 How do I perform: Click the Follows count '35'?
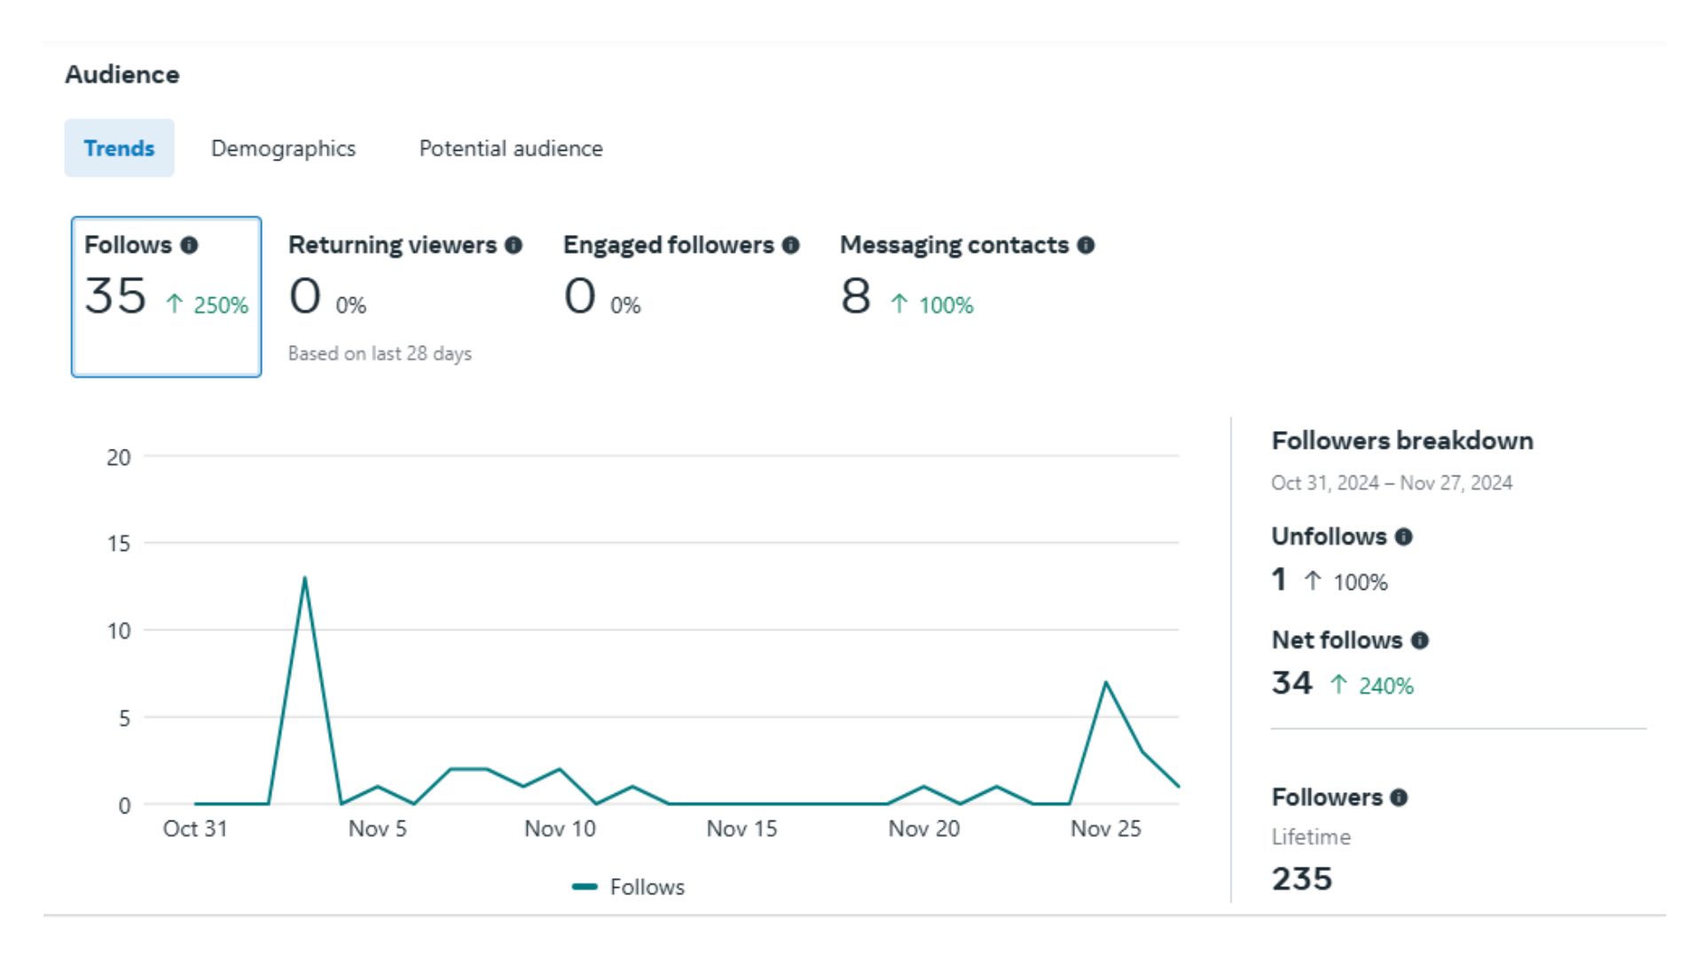pyautogui.click(x=115, y=296)
